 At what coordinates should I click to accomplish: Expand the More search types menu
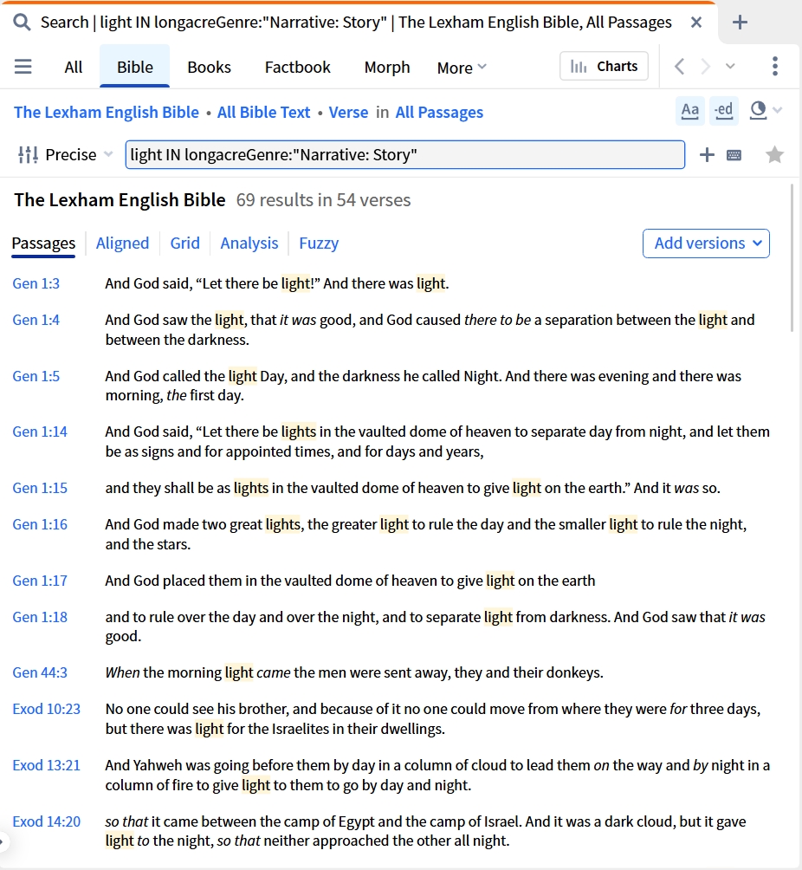pos(462,68)
